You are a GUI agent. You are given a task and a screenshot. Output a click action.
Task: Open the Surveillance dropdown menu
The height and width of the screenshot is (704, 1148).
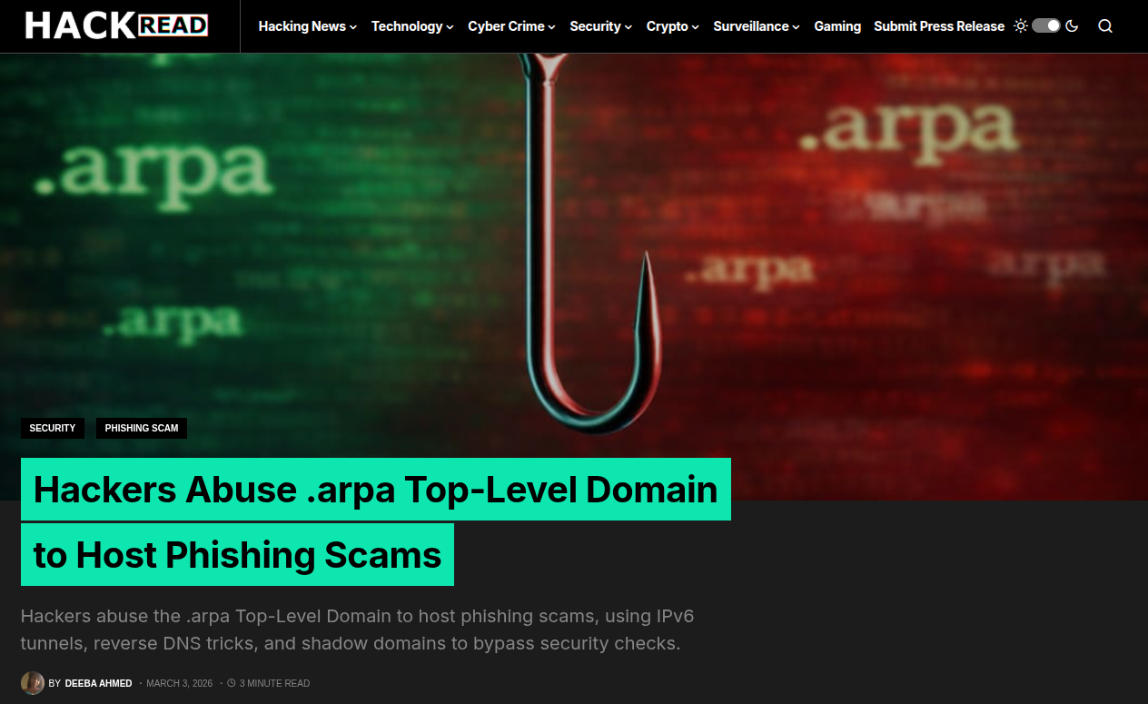757,26
